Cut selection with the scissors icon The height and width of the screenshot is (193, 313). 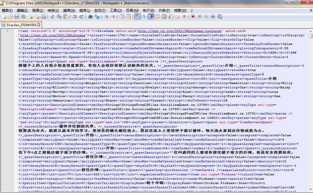(52, 17)
